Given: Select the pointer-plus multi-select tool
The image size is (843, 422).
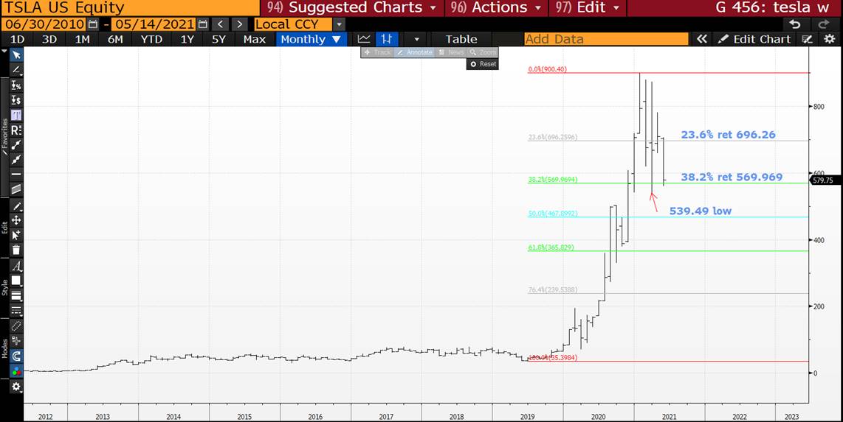Looking at the screenshot, I should point(17,235).
